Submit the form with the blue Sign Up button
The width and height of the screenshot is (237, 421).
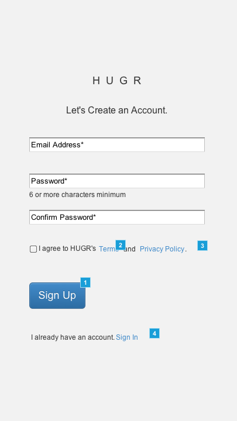coord(57,296)
